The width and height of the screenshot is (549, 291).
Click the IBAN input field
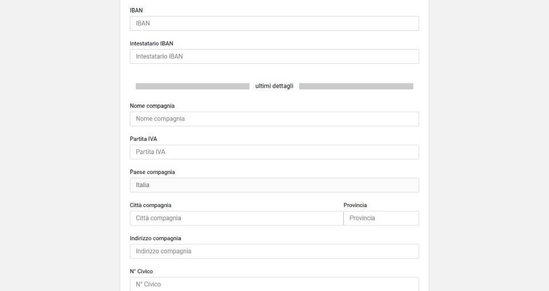274,23
